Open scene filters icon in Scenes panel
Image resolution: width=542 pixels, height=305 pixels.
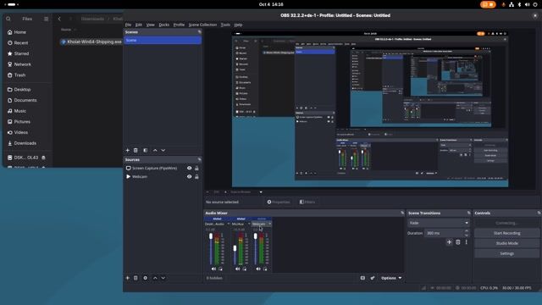(x=146, y=151)
